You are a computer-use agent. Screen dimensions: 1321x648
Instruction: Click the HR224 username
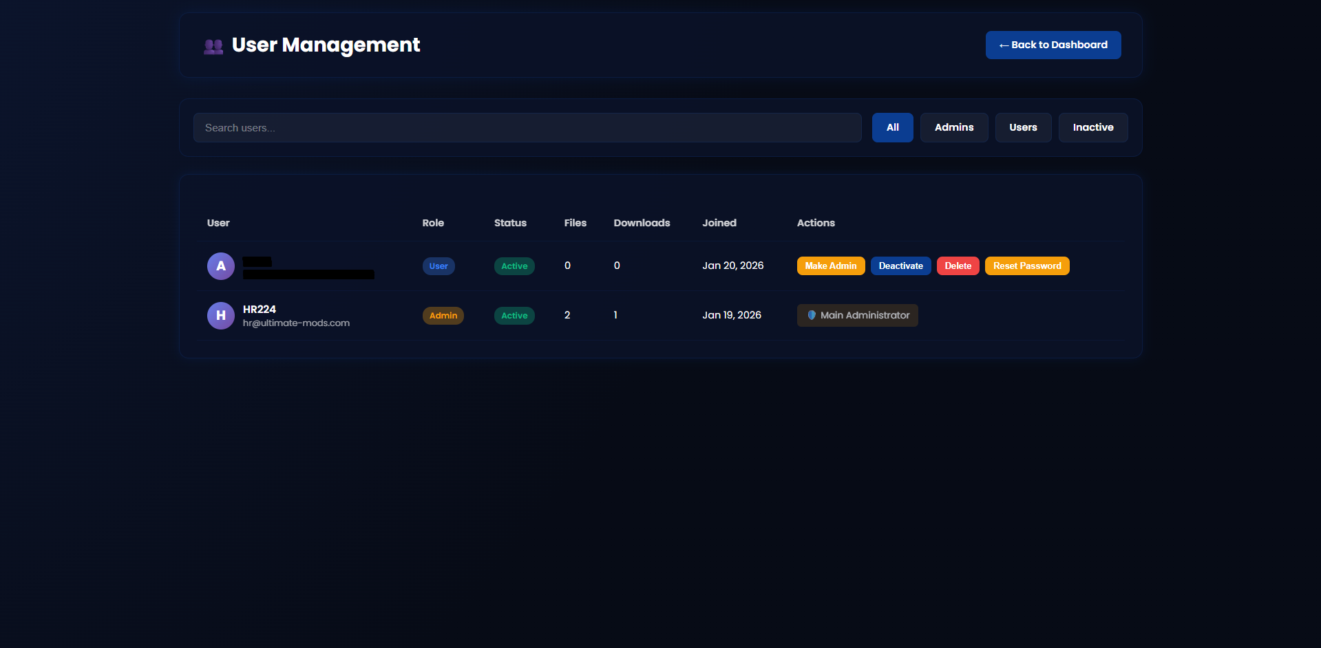[260, 310]
